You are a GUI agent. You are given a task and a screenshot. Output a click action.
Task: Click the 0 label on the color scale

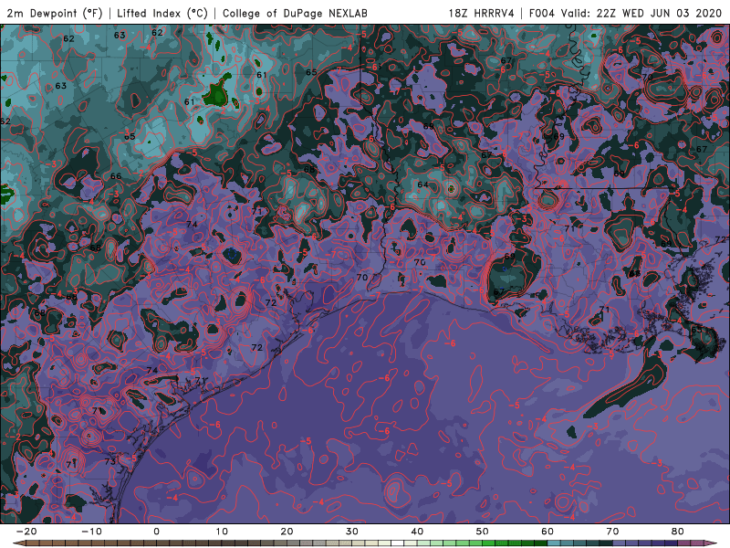coord(156,532)
